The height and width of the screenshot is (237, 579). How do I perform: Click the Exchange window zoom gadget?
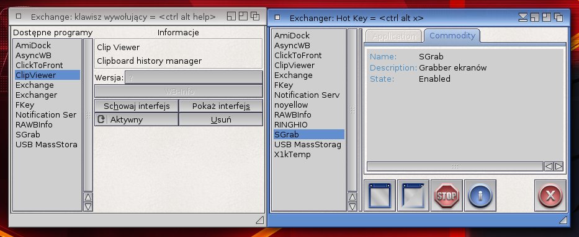(x=243, y=16)
